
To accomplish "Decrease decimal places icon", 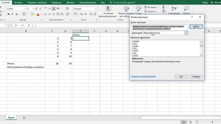I will click(x=95, y=14).
